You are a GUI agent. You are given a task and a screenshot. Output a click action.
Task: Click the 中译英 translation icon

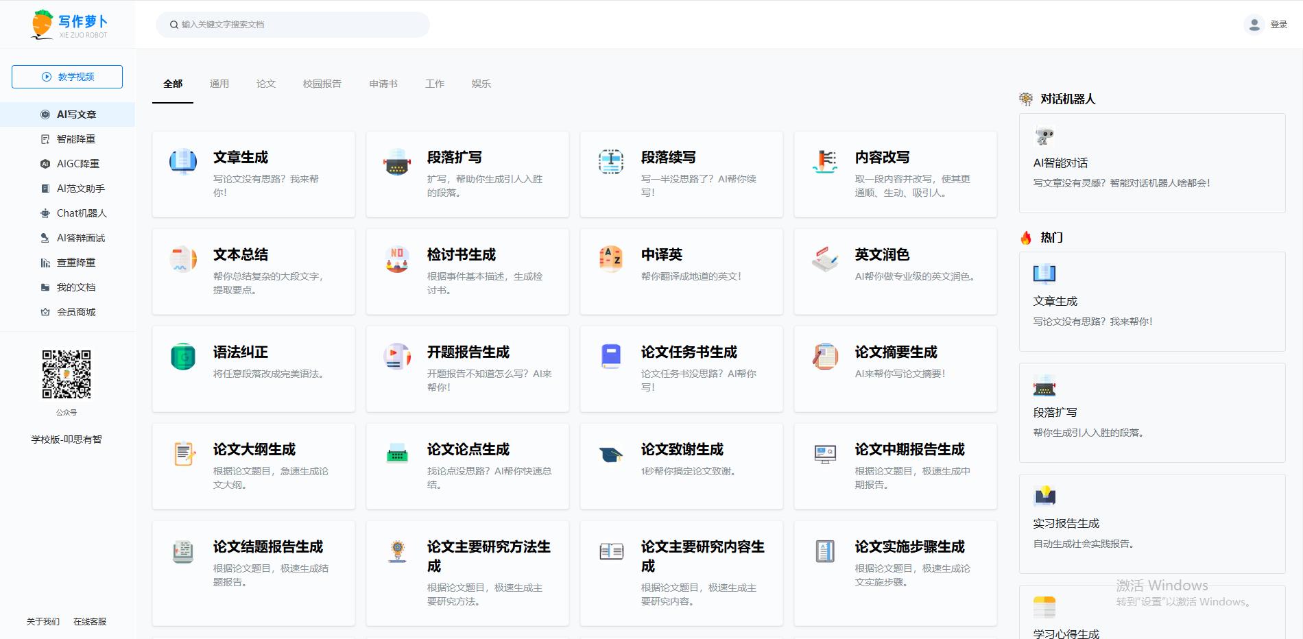pos(610,258)
